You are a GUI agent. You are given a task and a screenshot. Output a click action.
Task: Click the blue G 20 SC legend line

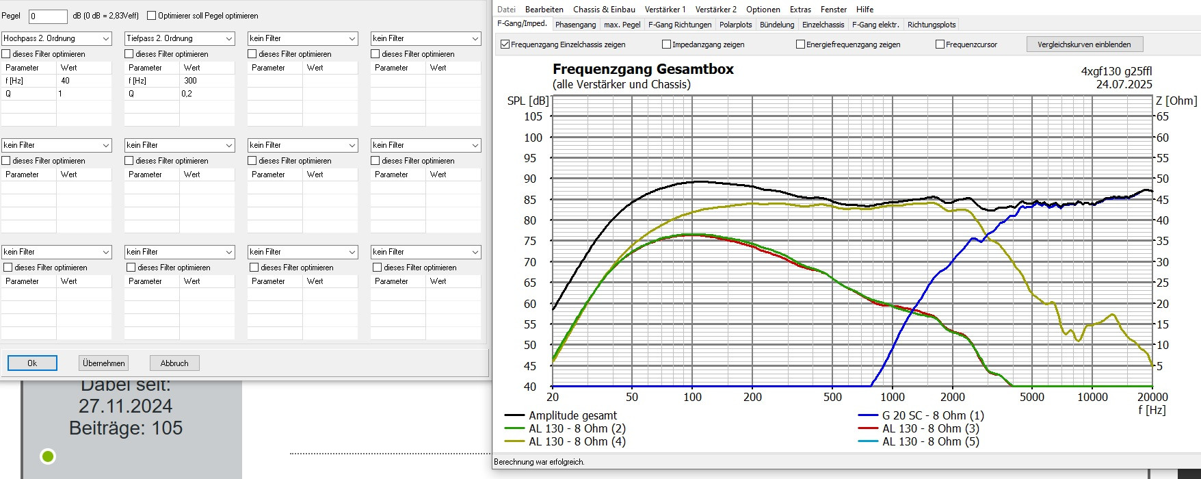click(868, 415)
